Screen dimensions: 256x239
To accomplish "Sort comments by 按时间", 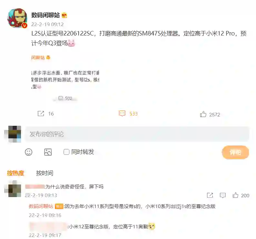I will (x=45, y=173).
